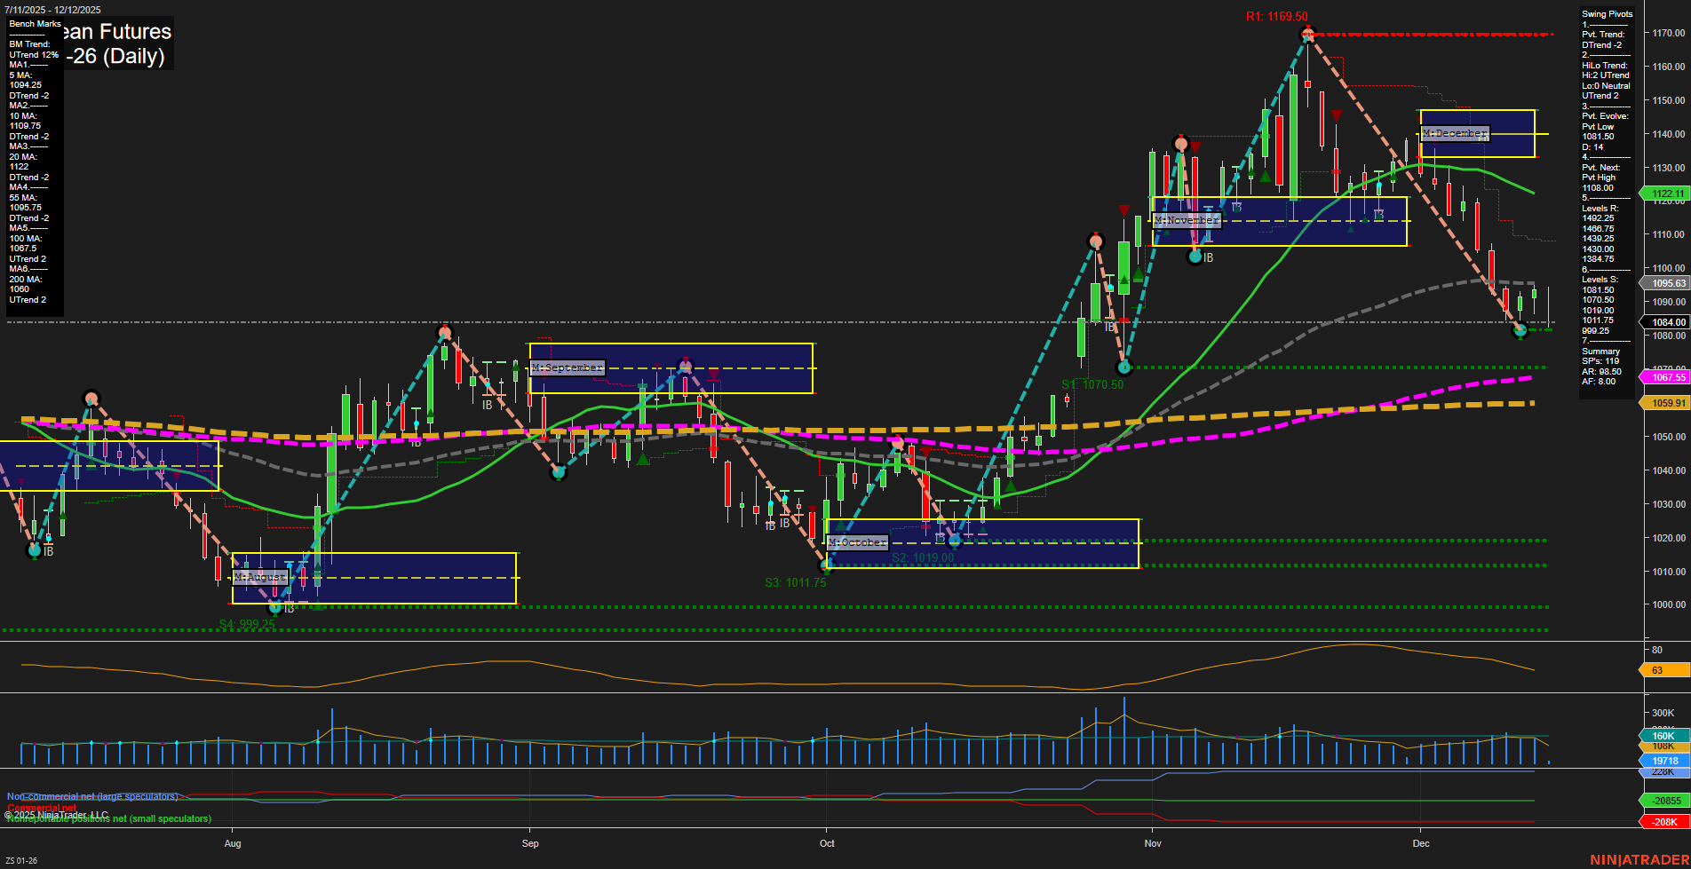This screenshot has width=1691, height=869.
Task: Click the S4: 999.25 support level label
Action: [x=249, y=624]
